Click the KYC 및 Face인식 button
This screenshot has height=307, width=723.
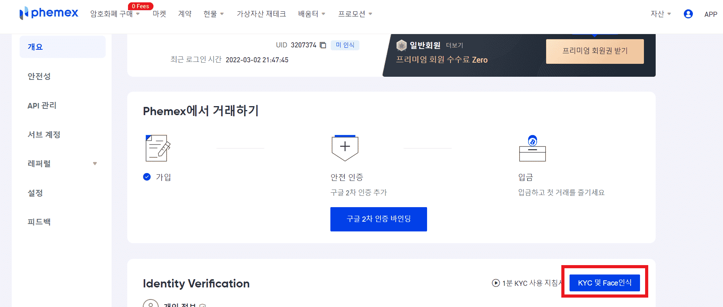(x=605, y=283)
